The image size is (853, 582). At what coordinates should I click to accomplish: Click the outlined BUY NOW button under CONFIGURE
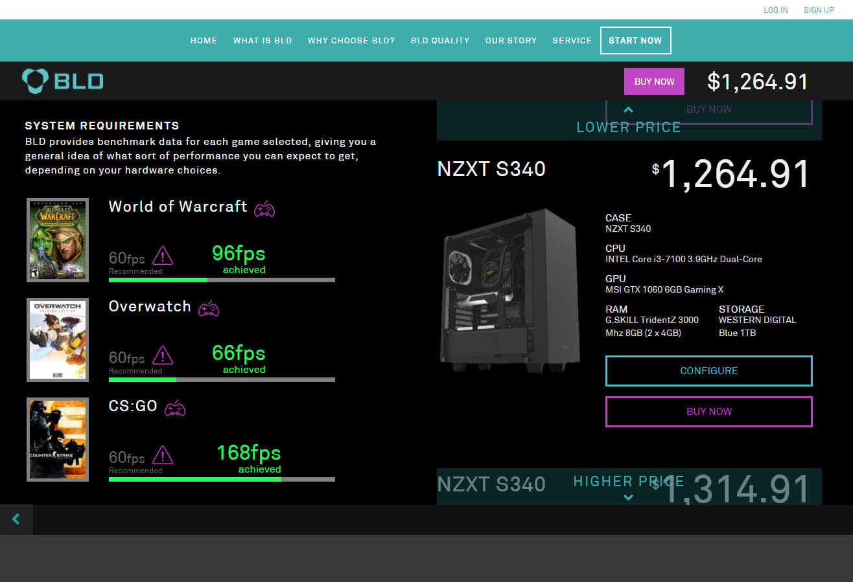click(708, 412)
